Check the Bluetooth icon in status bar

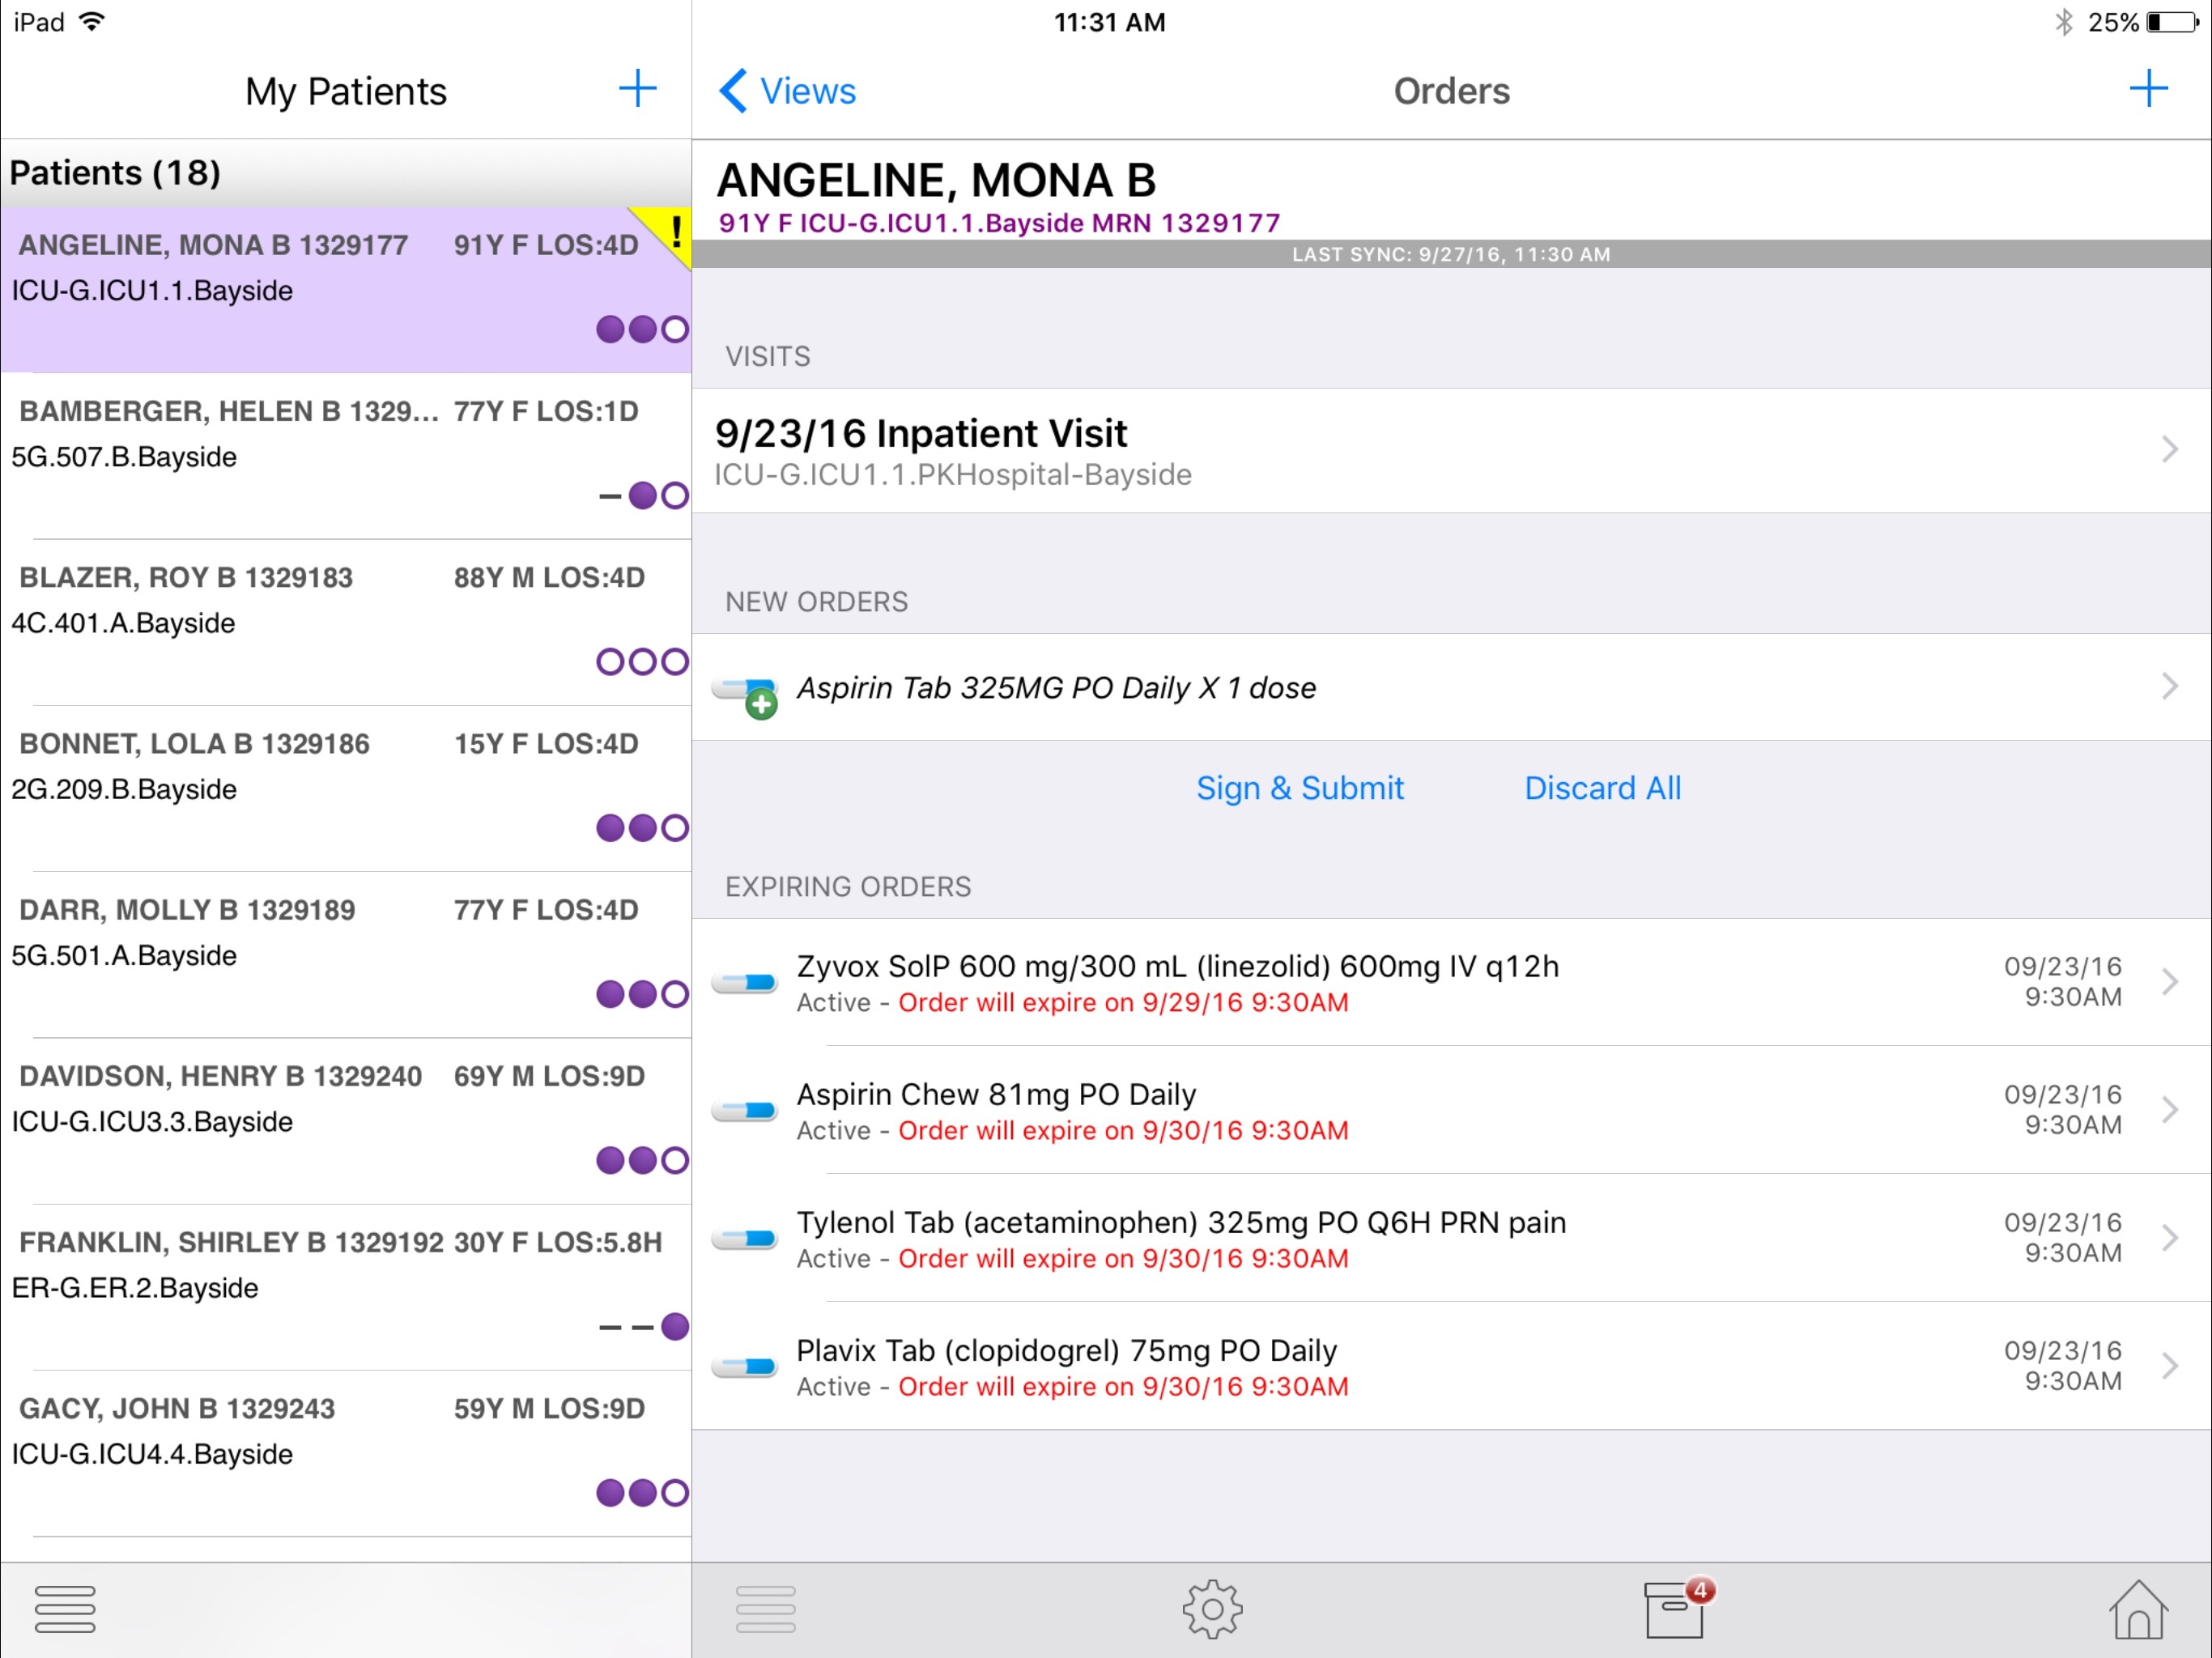point(2064,22)
